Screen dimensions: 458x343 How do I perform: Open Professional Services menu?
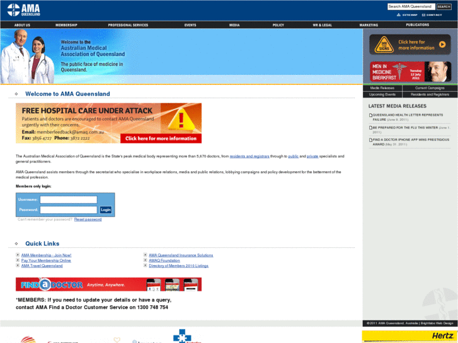tap(128, 25)
